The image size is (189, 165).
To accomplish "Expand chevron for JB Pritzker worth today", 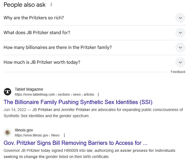I will pyautogui.click(x=180, y=62).
